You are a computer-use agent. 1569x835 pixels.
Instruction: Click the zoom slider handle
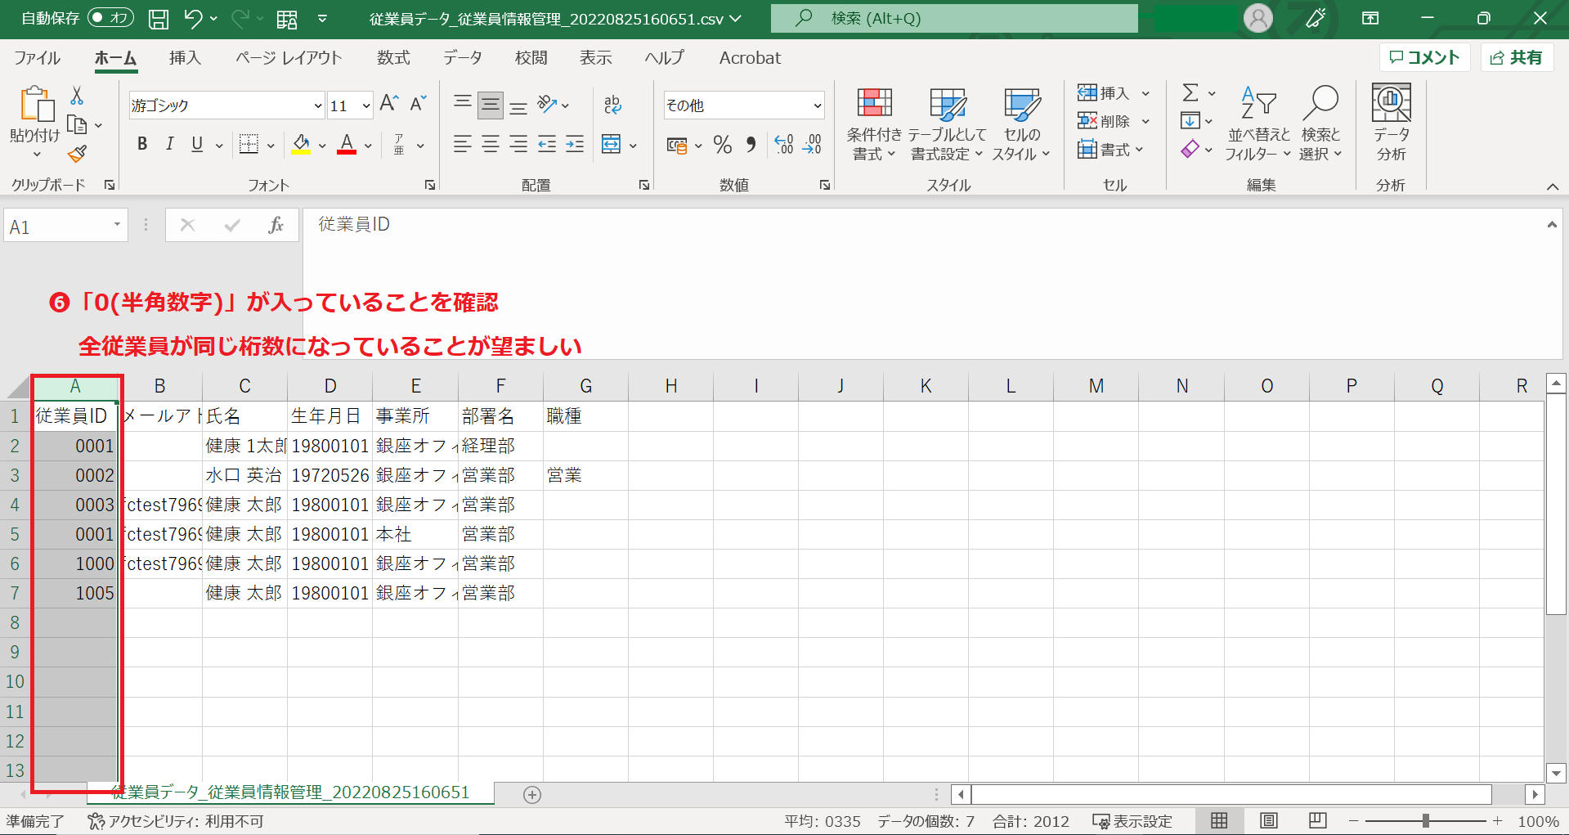[1425, 821]
